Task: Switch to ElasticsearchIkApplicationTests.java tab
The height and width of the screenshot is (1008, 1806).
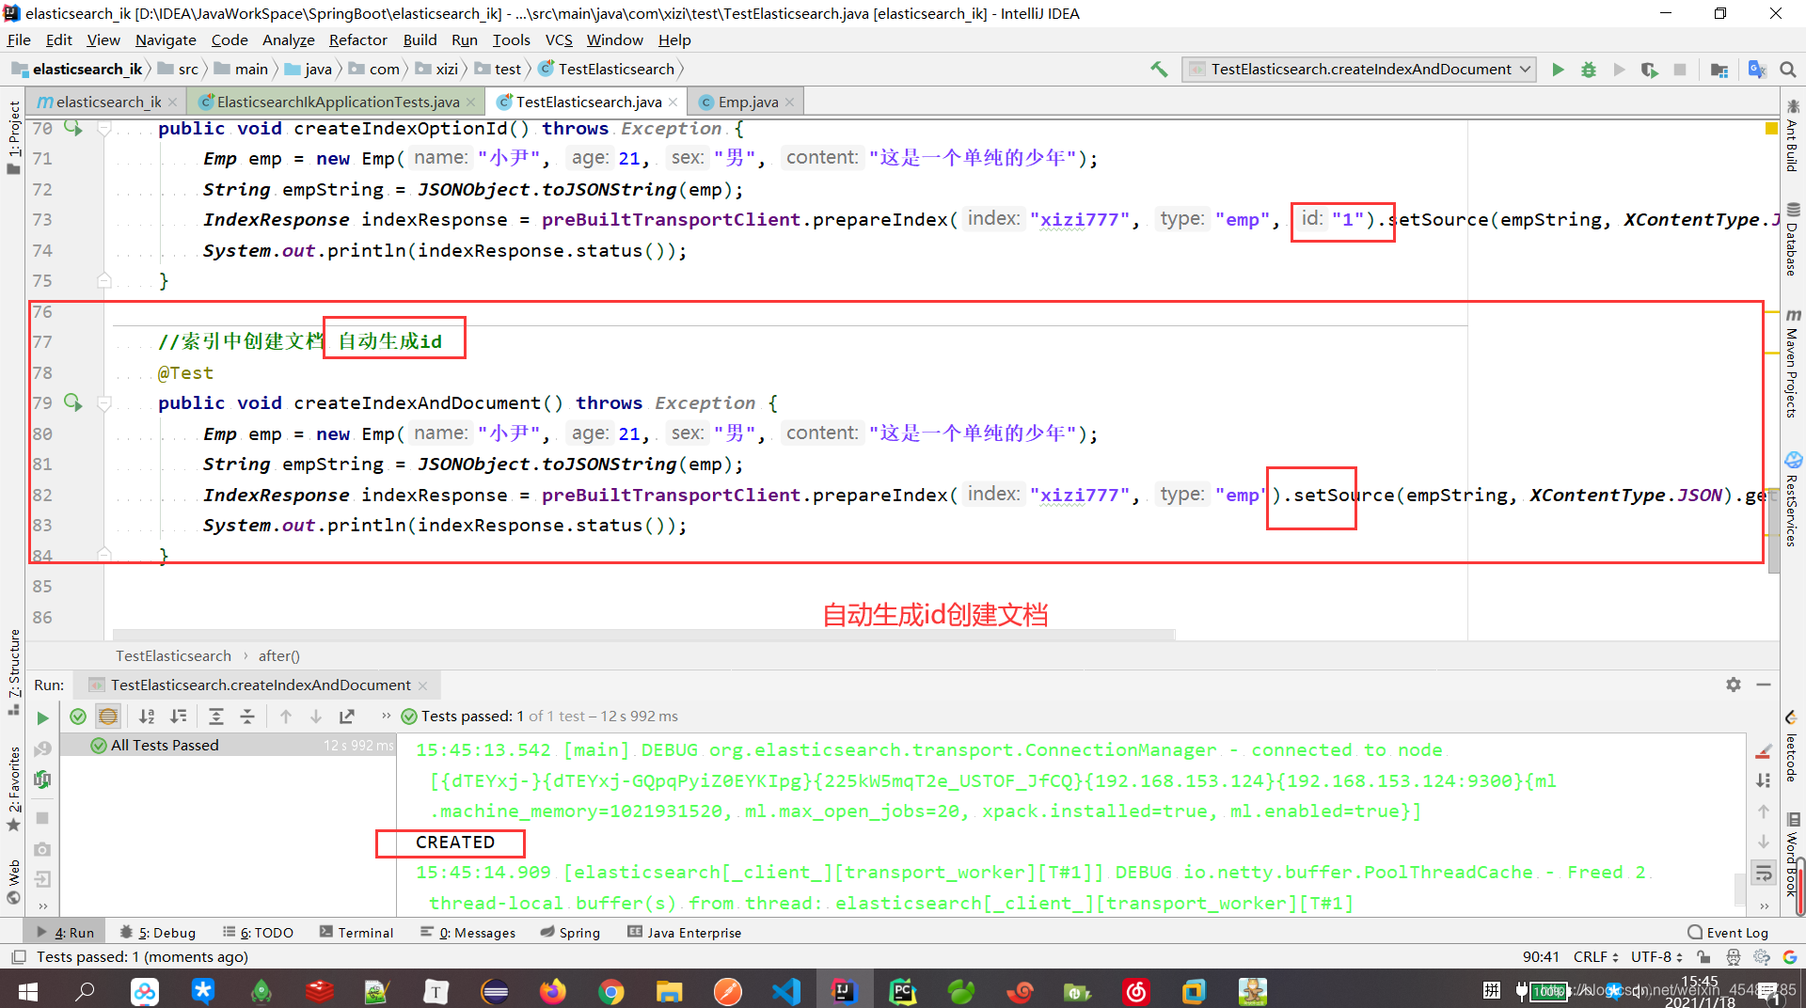Action: coord(338,102)
